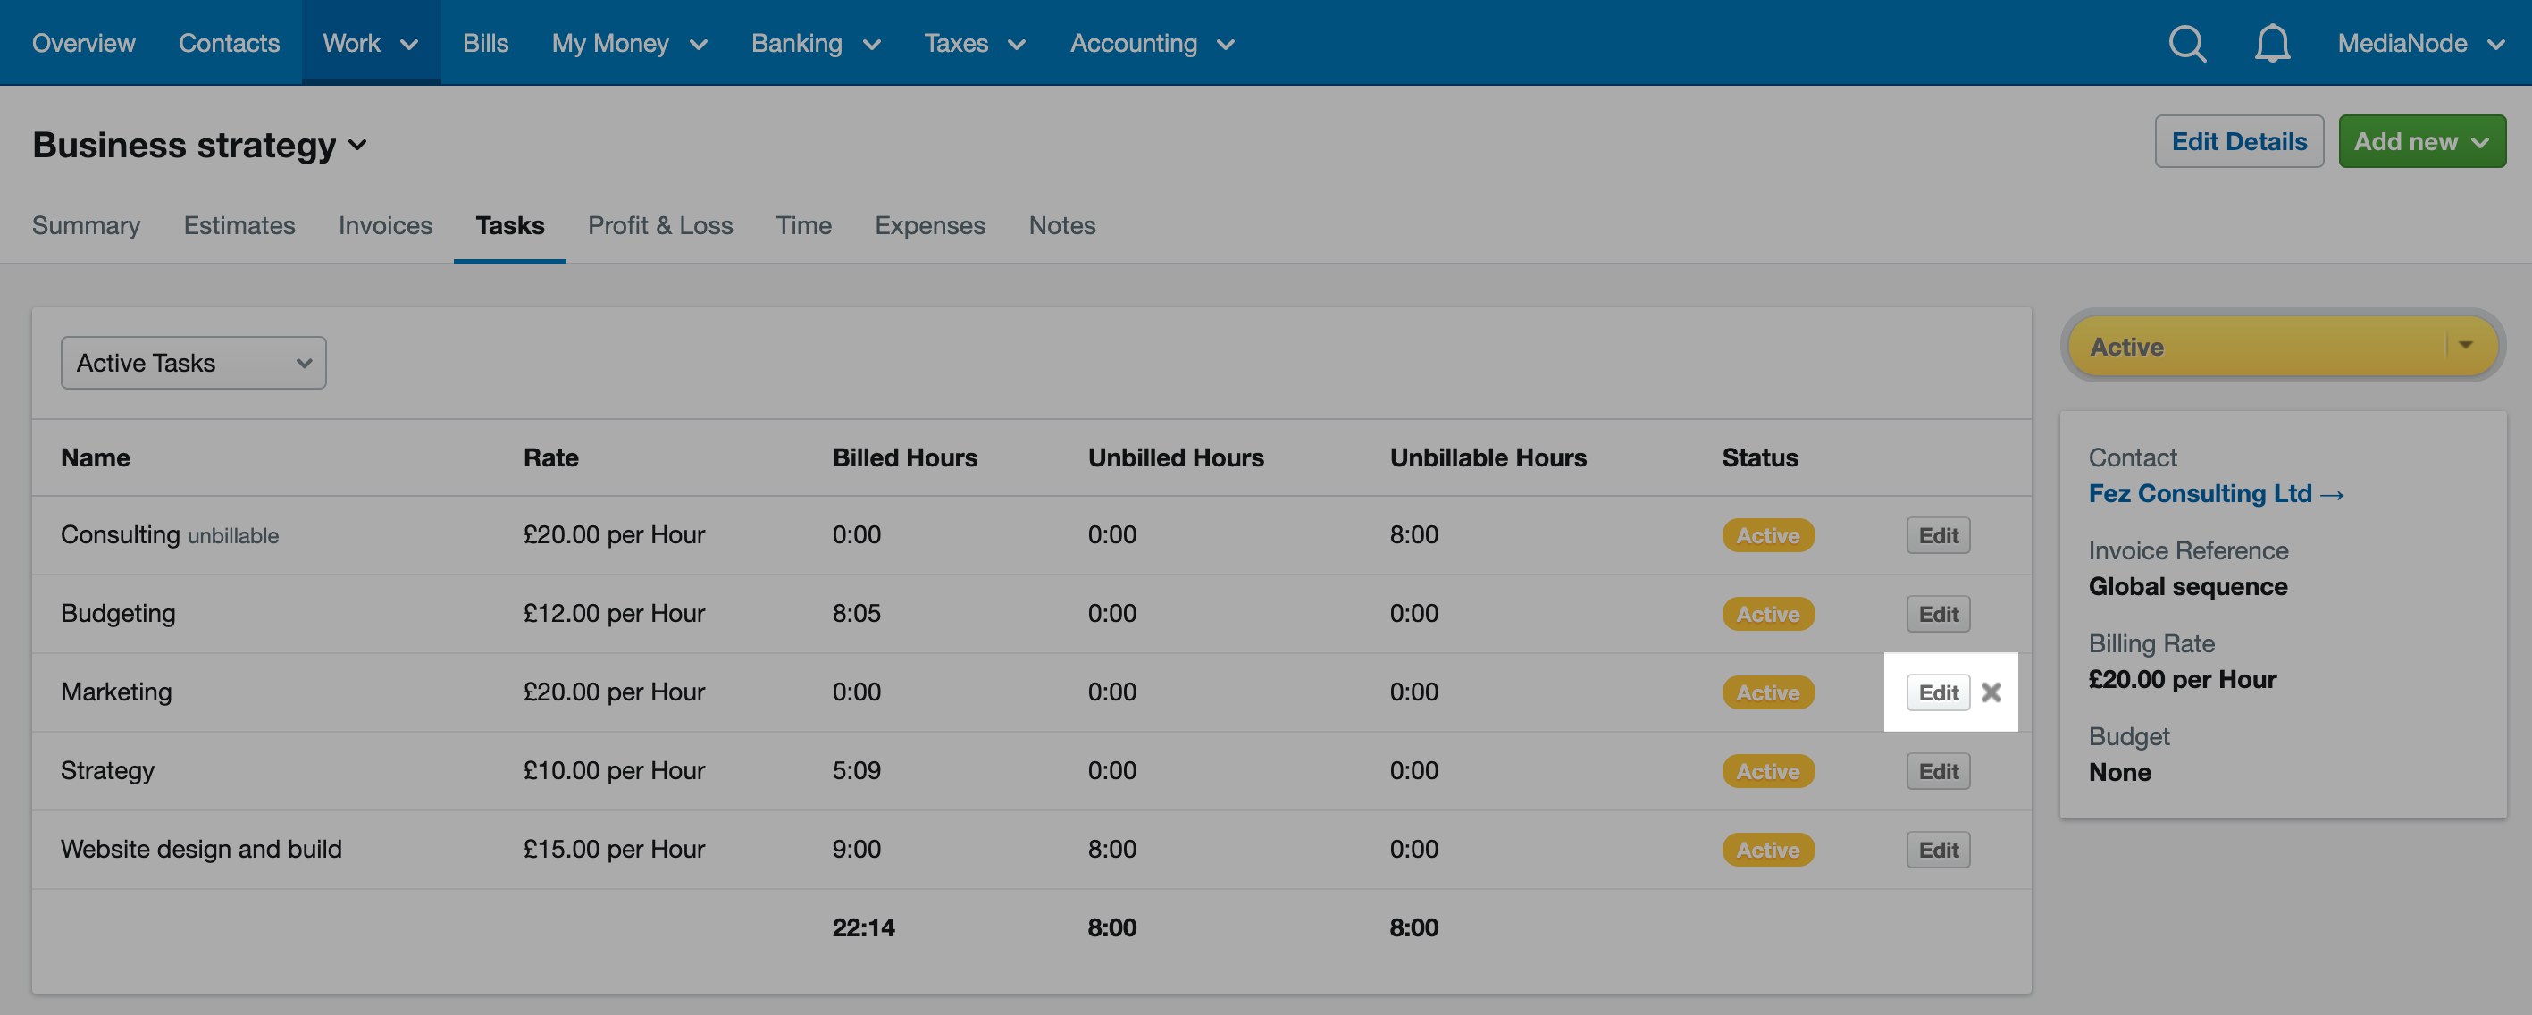Click the Global sequence invoice reference
Screen dimensions: 2532x1015
(x=2188, y=587)
